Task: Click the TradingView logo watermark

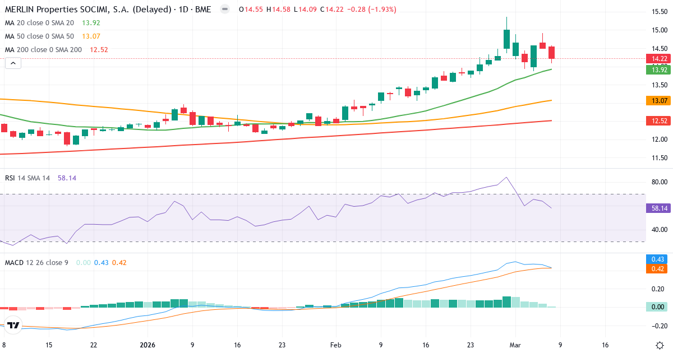Action: pos(12,324)
